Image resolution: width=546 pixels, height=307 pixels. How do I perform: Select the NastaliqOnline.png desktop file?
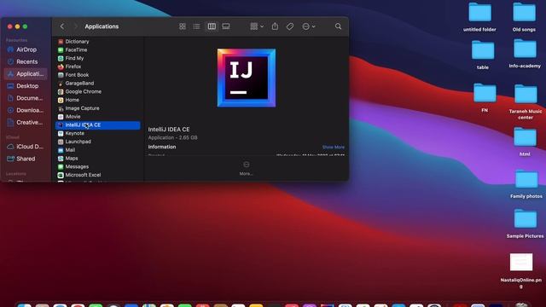click(521, 271)
